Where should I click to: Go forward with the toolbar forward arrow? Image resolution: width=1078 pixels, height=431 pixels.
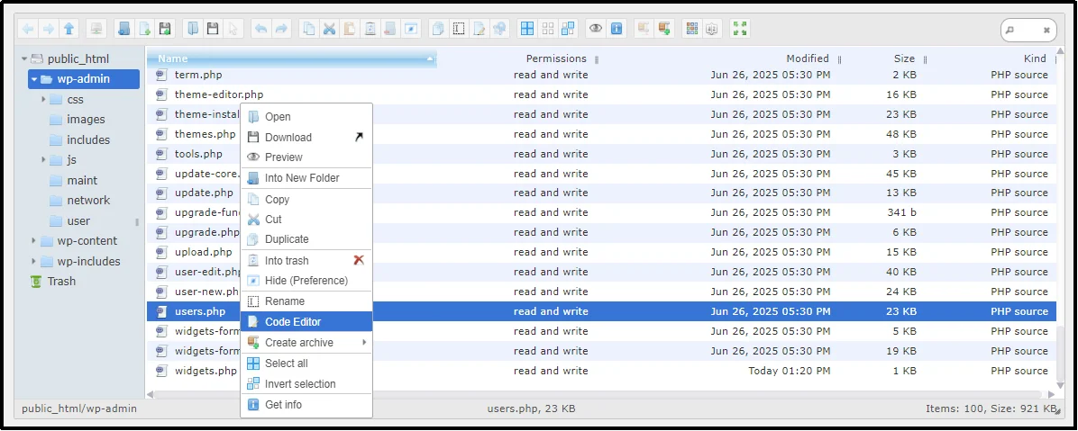pos(48,28)
